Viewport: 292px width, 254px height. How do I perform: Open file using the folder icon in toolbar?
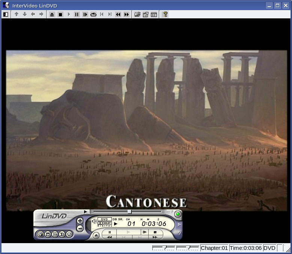click(137, 14)
